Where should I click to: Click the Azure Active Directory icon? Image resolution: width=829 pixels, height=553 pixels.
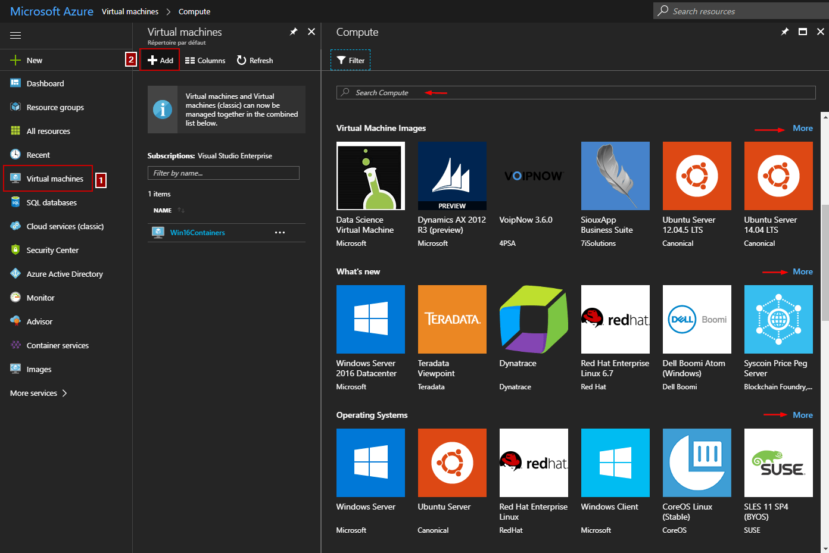[15, 274]
